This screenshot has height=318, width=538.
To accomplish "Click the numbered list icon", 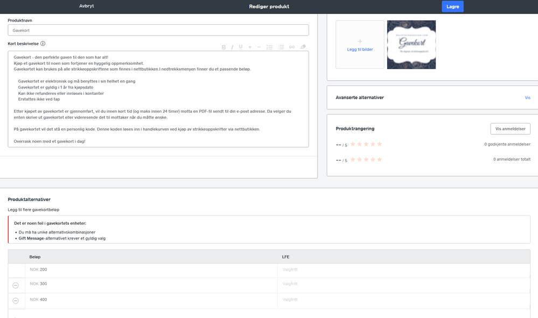I will click(x=269, y=47).
